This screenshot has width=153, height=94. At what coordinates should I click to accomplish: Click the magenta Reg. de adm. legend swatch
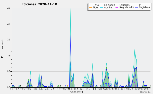(117, 7)
